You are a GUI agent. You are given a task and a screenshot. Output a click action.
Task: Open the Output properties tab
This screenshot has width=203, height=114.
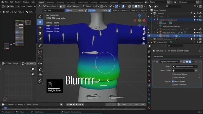click(x=149, y=61)
